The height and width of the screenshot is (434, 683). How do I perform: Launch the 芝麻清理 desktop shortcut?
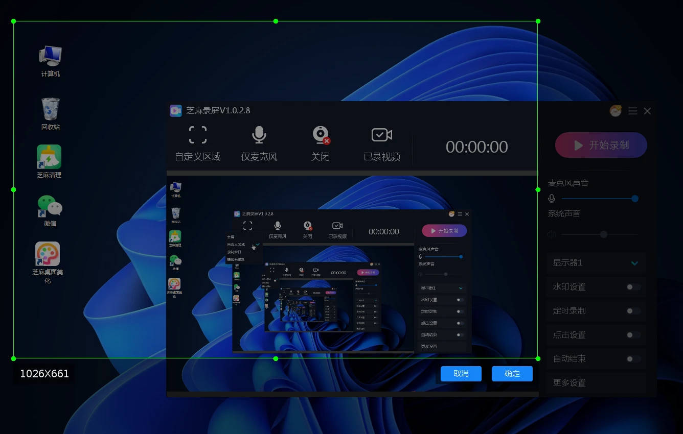[49, 161]
